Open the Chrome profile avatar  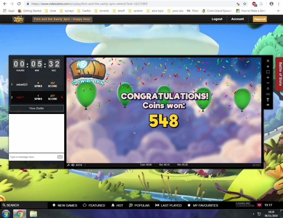click(271, 4)
